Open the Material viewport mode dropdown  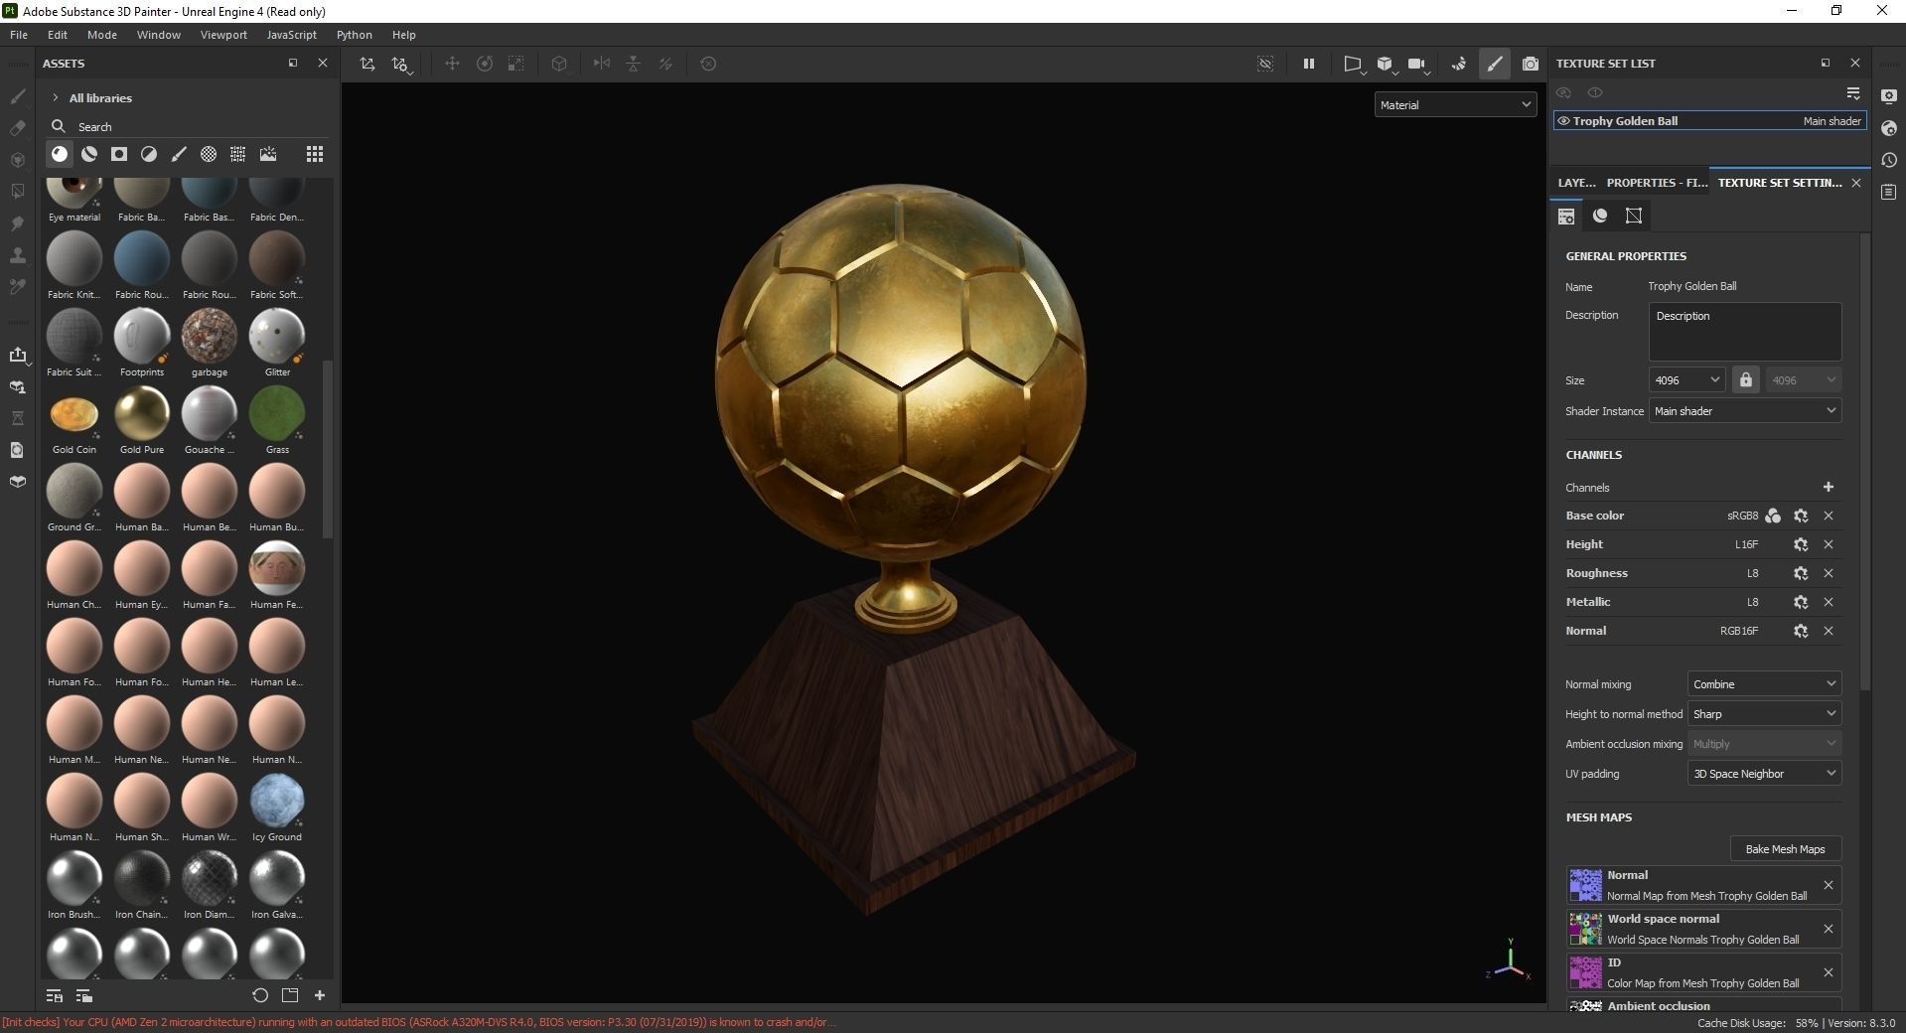[1455, 104]
